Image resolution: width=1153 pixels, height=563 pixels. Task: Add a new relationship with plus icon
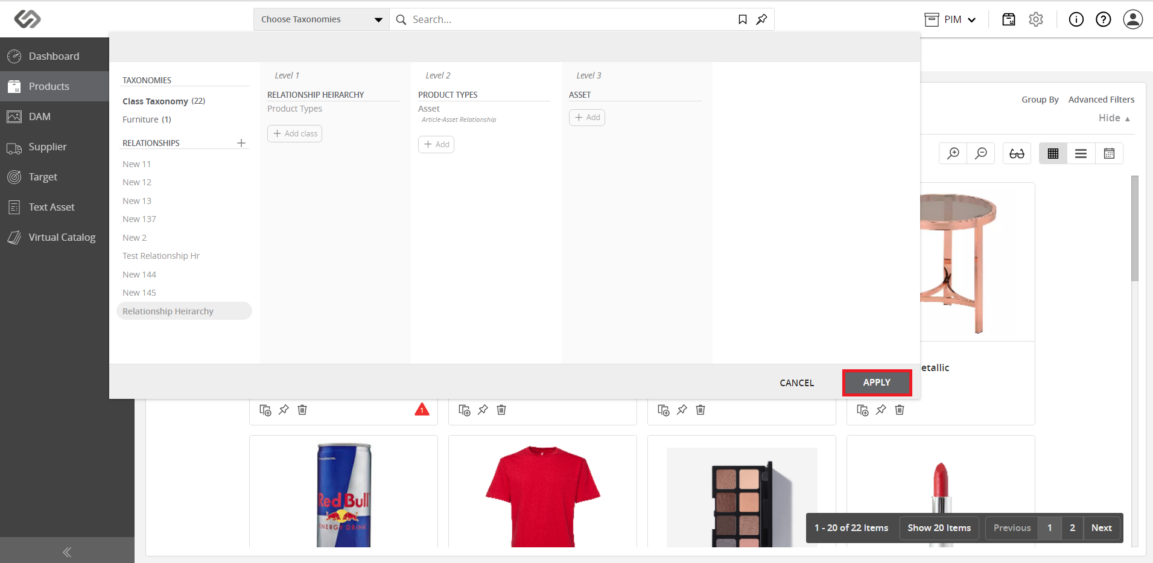pyautogui.click(x=241, y=143)
